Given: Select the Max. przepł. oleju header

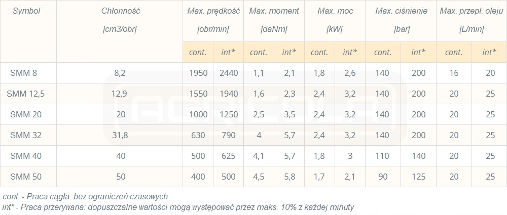Looking at the screenshot, I should pyautogui.click(x=472, y=11).
